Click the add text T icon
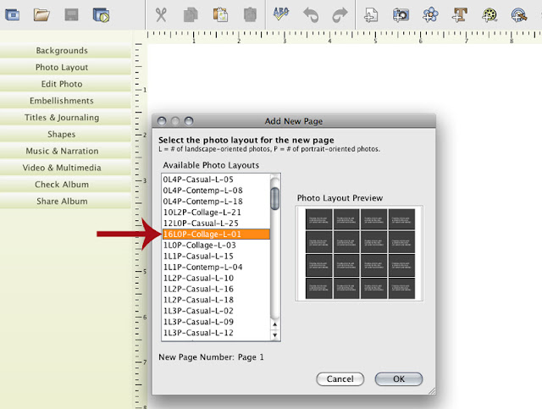This screenshot has width=542, height=409. tap(460, 15)
